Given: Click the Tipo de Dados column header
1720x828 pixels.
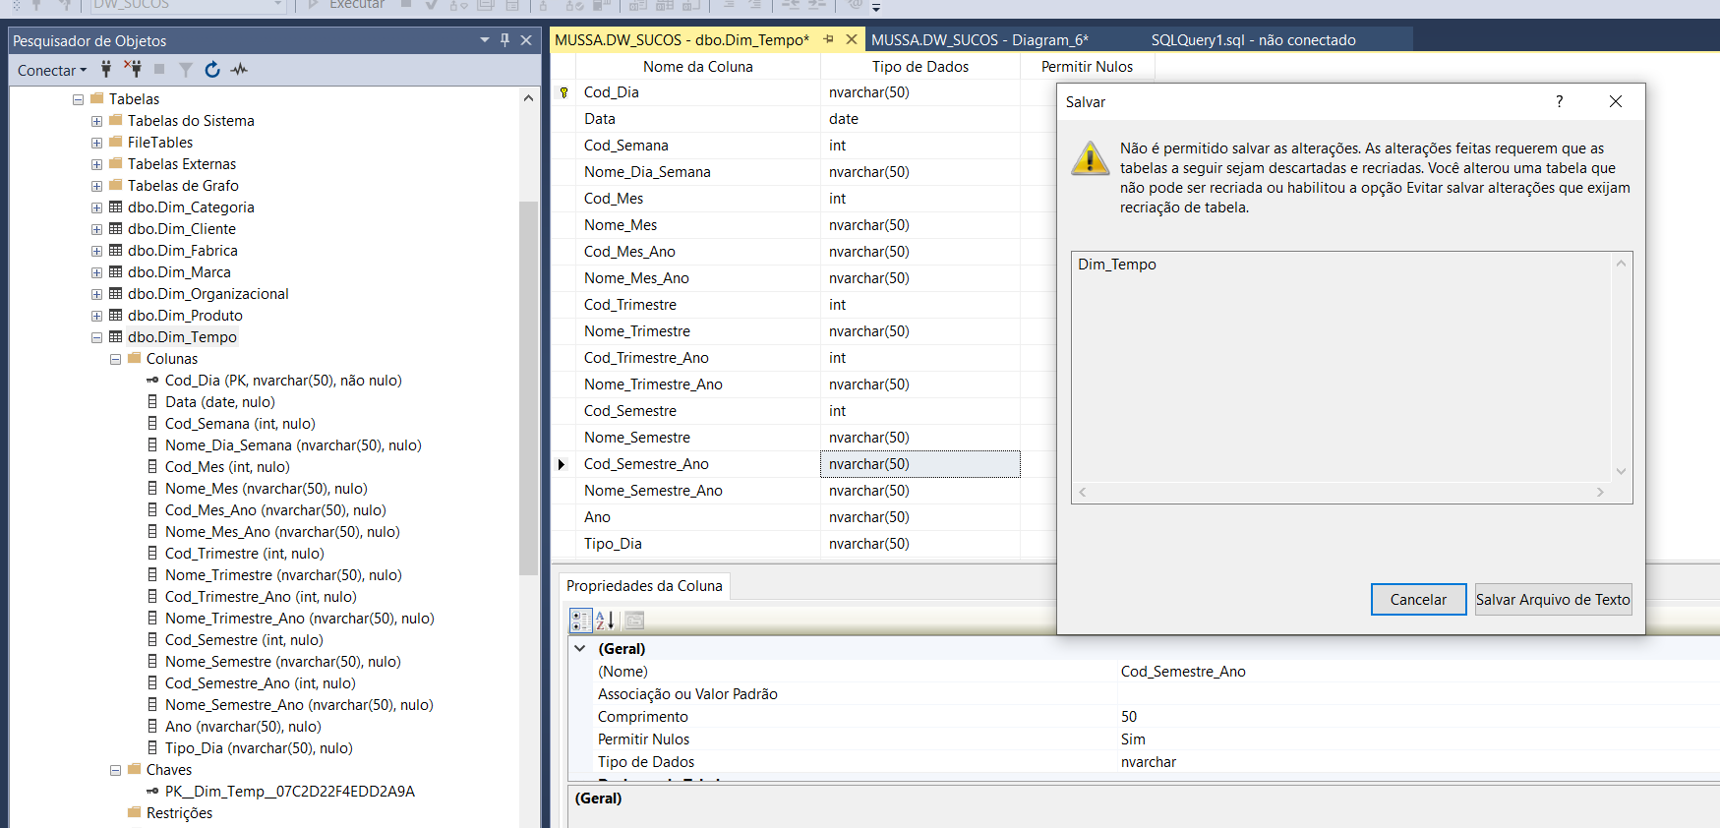Looking at the screenshot, I should [x=920, y=66].
